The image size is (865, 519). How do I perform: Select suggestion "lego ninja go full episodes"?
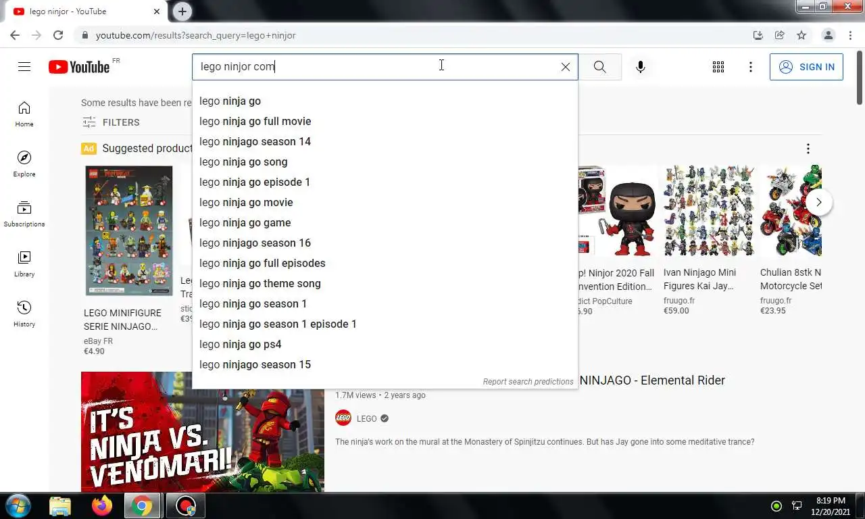[x=385, y=263]
